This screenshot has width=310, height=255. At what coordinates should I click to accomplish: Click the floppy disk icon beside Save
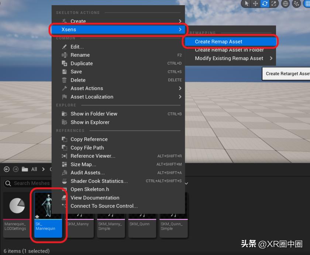[64, 71]
